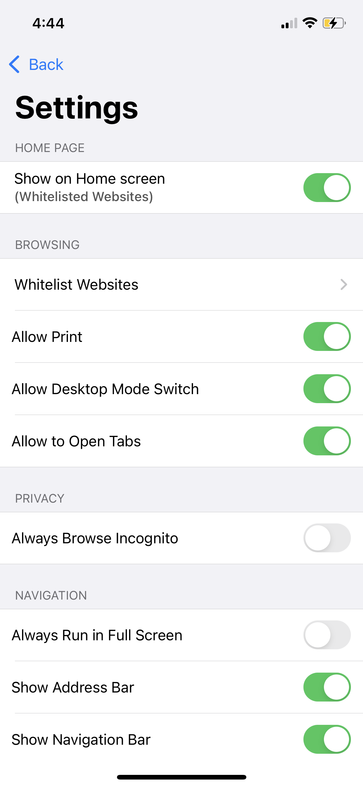Disable the Allow Print switch
The image size is (363, 787).
click(327, 336)
